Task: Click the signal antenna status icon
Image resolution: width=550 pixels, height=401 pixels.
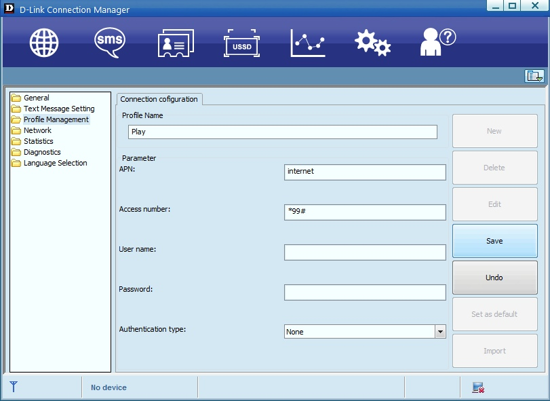Action: pyautogui.click(x=14, y=387)
